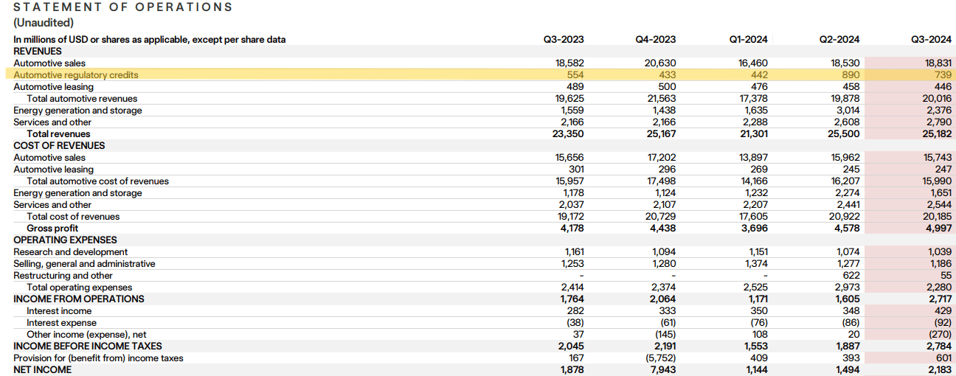The height and width of the screenshot is (376, 956).
Task: Select the Q3-2024 gross profit value 4,997
Action: coord(939,229)
